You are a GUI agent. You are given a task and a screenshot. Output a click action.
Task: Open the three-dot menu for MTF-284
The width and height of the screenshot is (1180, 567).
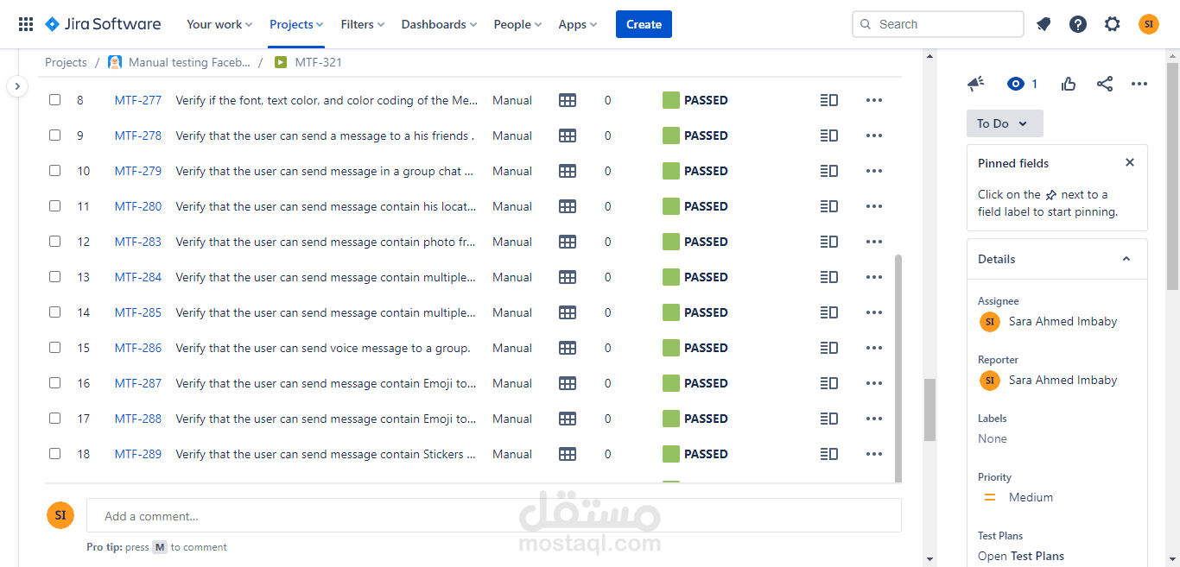pyautogui.click(x=874, y=277)
